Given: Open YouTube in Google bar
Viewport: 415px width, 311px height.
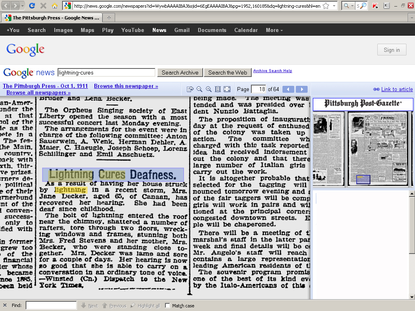Looking at the screenshot, I should tap(133, 30).
